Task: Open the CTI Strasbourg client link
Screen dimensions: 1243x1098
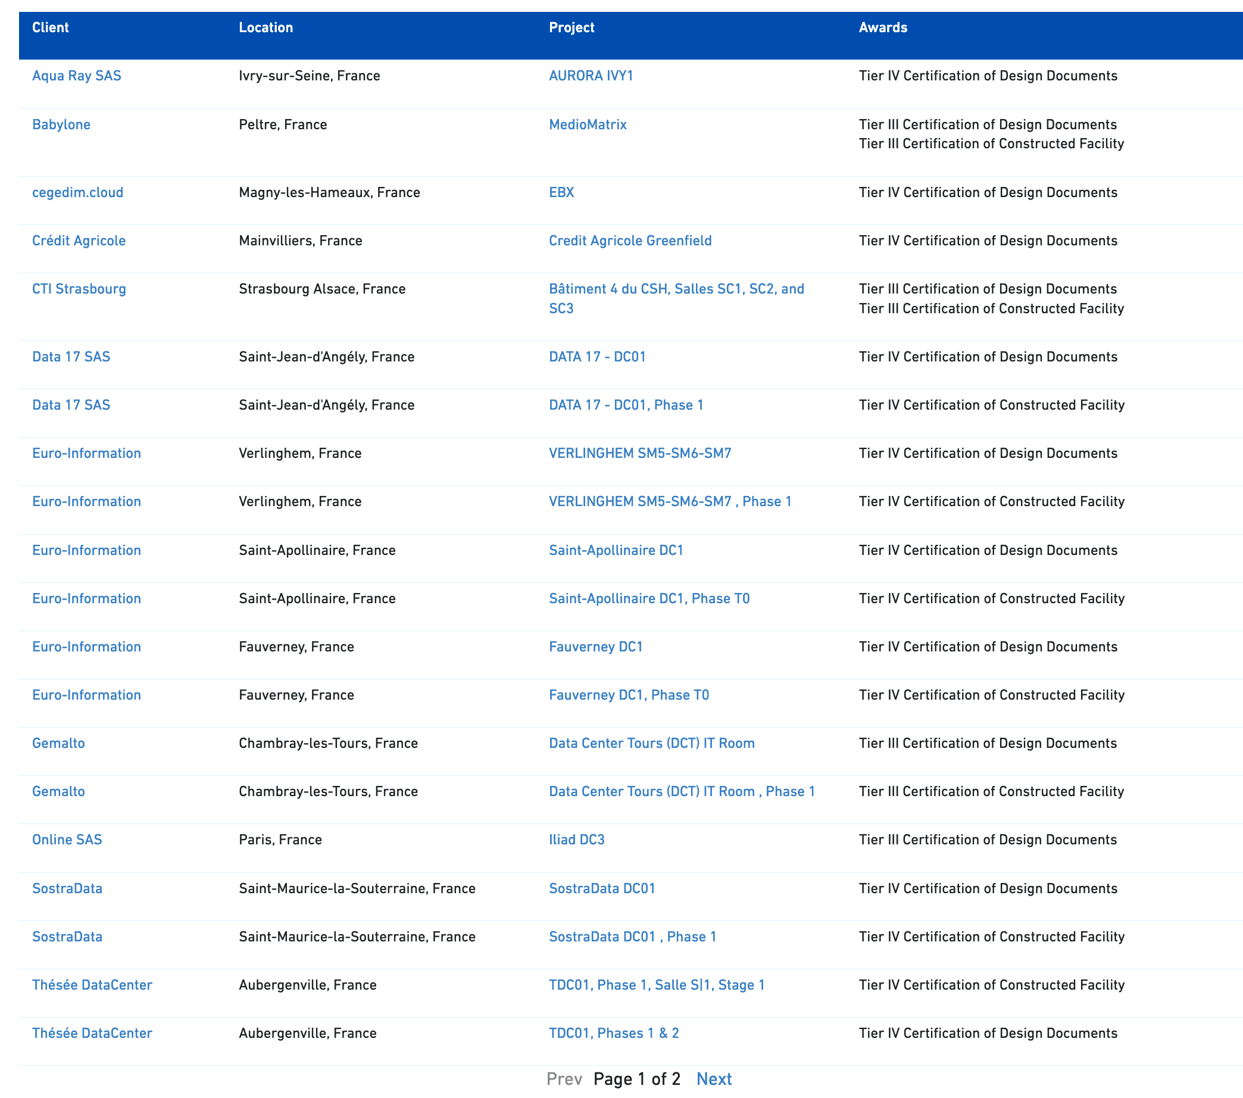Action: (79, 289)
